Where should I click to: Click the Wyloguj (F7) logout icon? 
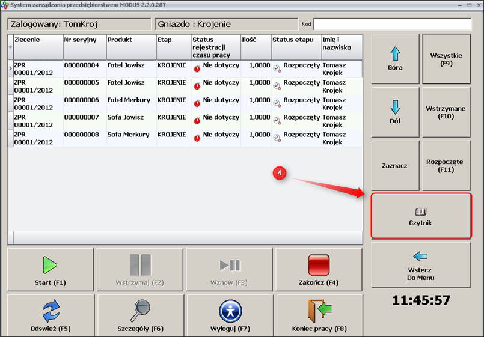(230, 311)
